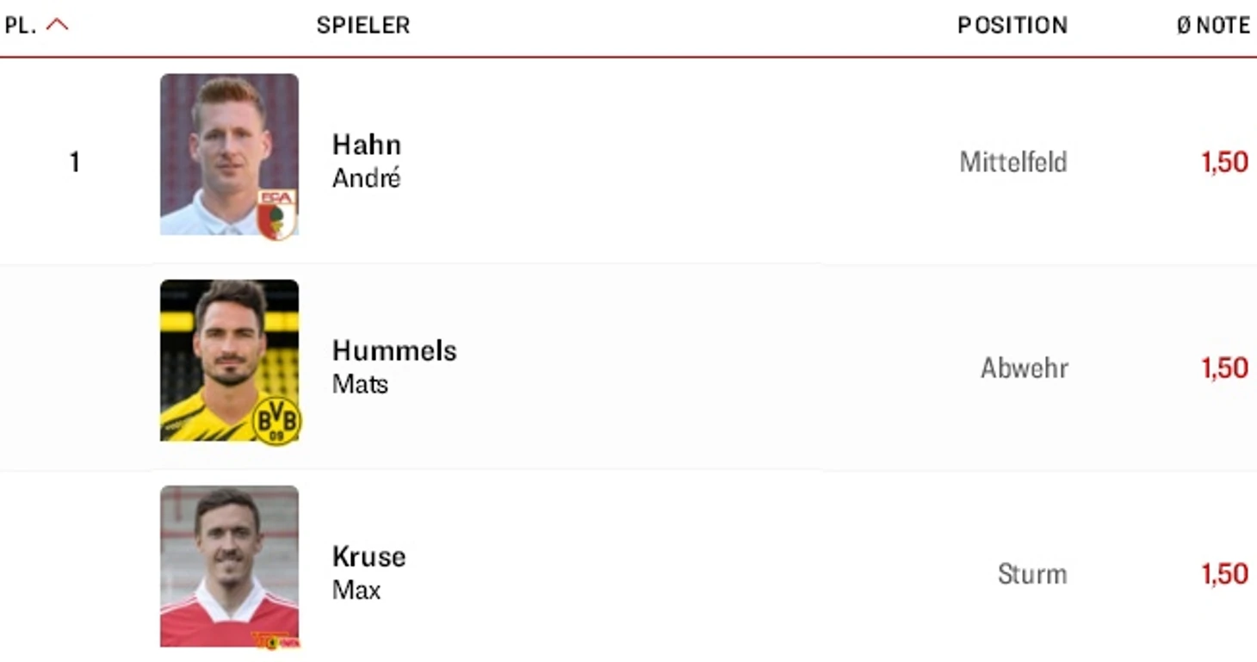Screen dimensions: 1257x662
Task: Click rank number 1 in first row
Action: tap(75, 162)
